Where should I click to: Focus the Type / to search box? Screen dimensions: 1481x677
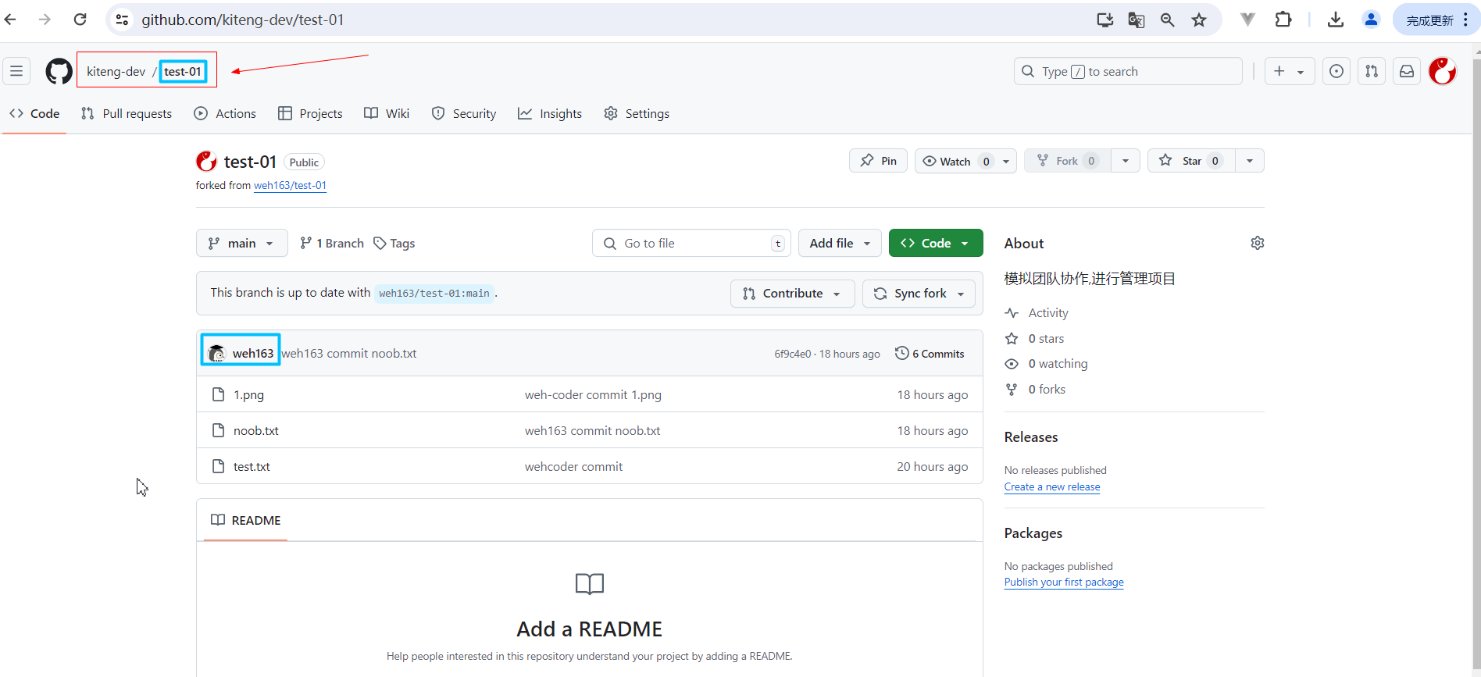click(x=1128, y=71)
